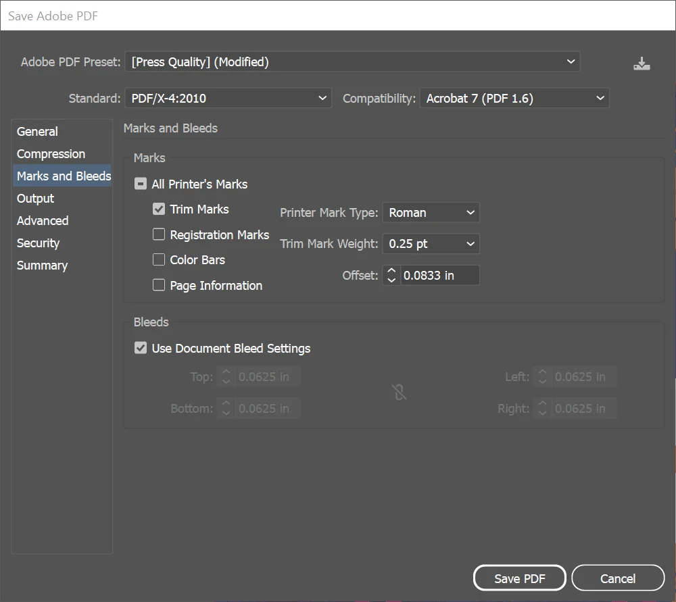The height and width of the screenshot is (602, 676).
Task: Disable Trim Marks
Action: point(159,209)
